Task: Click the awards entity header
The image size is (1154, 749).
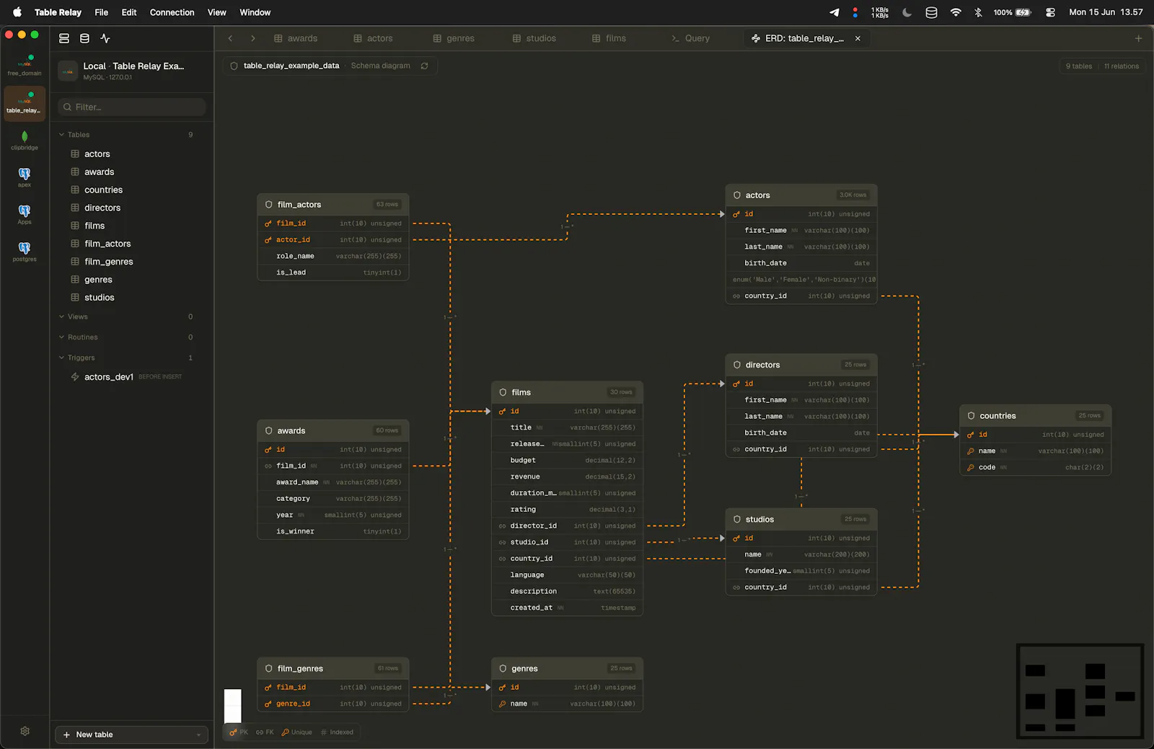Action: (333, 430)
